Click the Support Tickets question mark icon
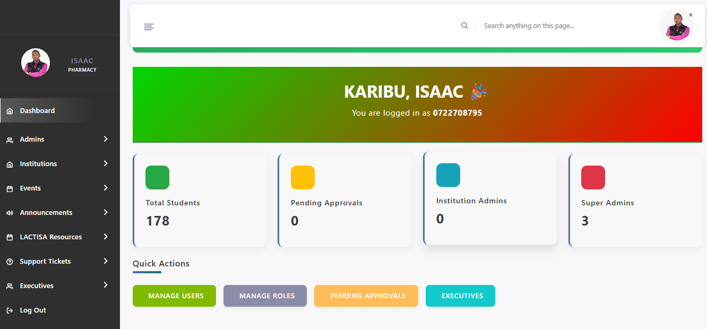 tap(10, 262)
